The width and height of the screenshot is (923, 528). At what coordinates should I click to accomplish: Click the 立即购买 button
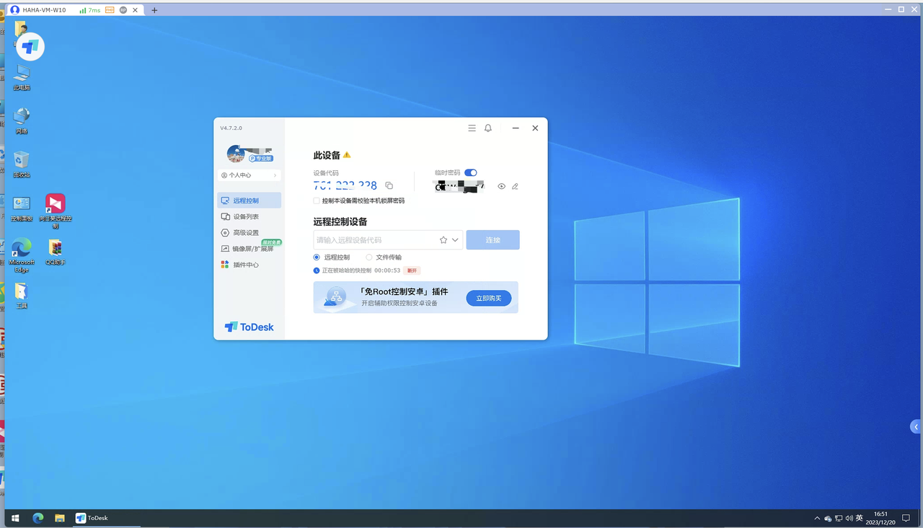[489, 298]
